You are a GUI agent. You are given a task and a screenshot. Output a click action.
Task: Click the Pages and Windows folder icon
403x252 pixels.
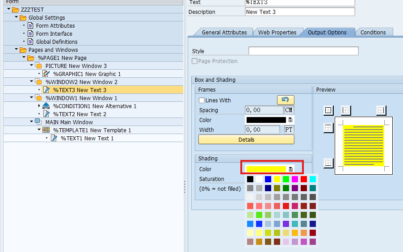tap(23, 50)
